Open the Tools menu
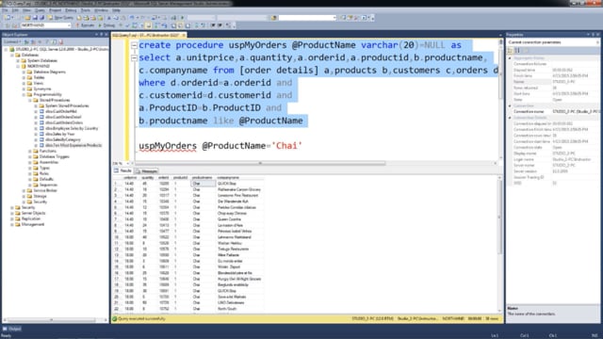 click(86, 10)
